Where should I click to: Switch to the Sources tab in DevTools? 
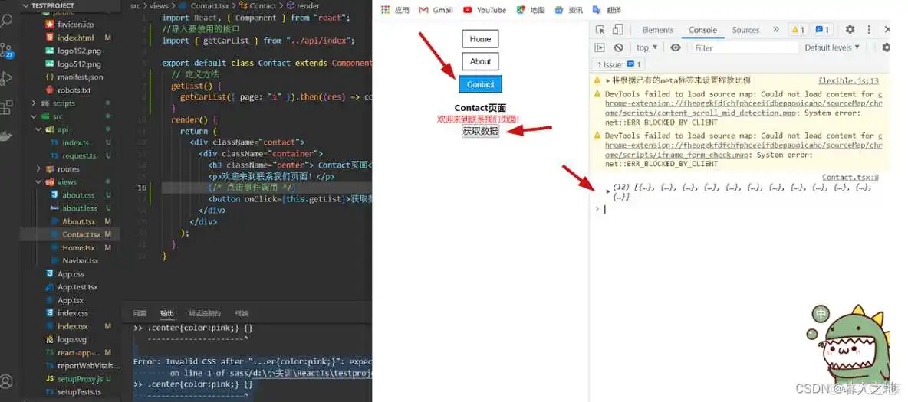point(745,30)
